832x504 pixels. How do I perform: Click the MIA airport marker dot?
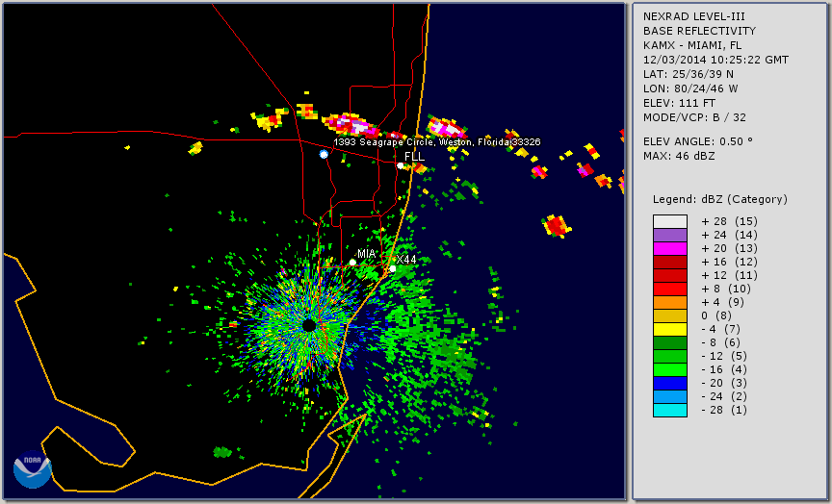coord(352,263)
